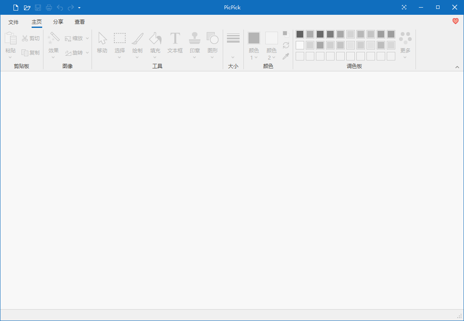
Task: Click the Open folder icon in title bar
Action: tap(27, 8)
